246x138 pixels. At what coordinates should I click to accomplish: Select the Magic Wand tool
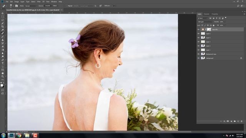pyautogui.click(x=3, y=23)
